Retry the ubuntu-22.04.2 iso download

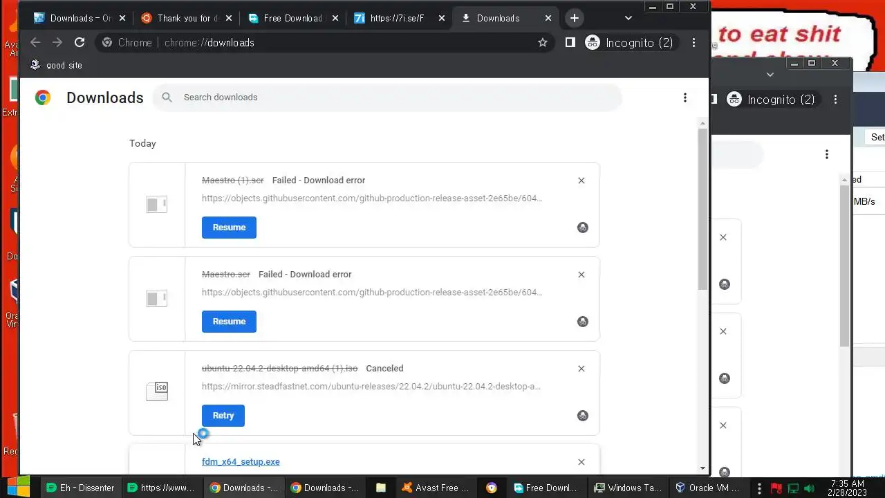(223, 415)
